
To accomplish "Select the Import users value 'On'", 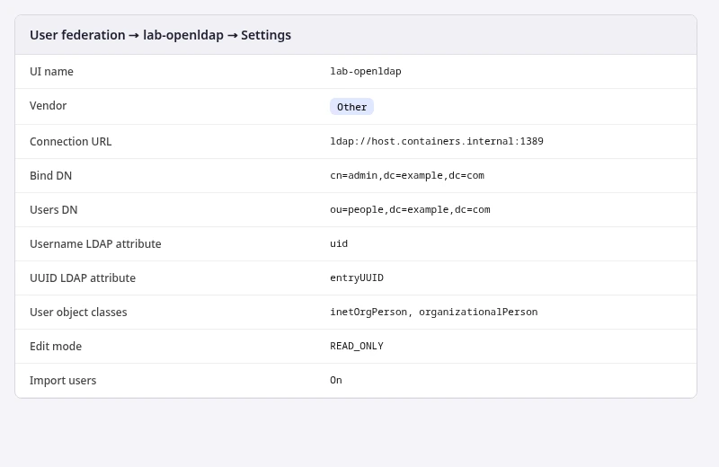I will (x=336, y=381).
